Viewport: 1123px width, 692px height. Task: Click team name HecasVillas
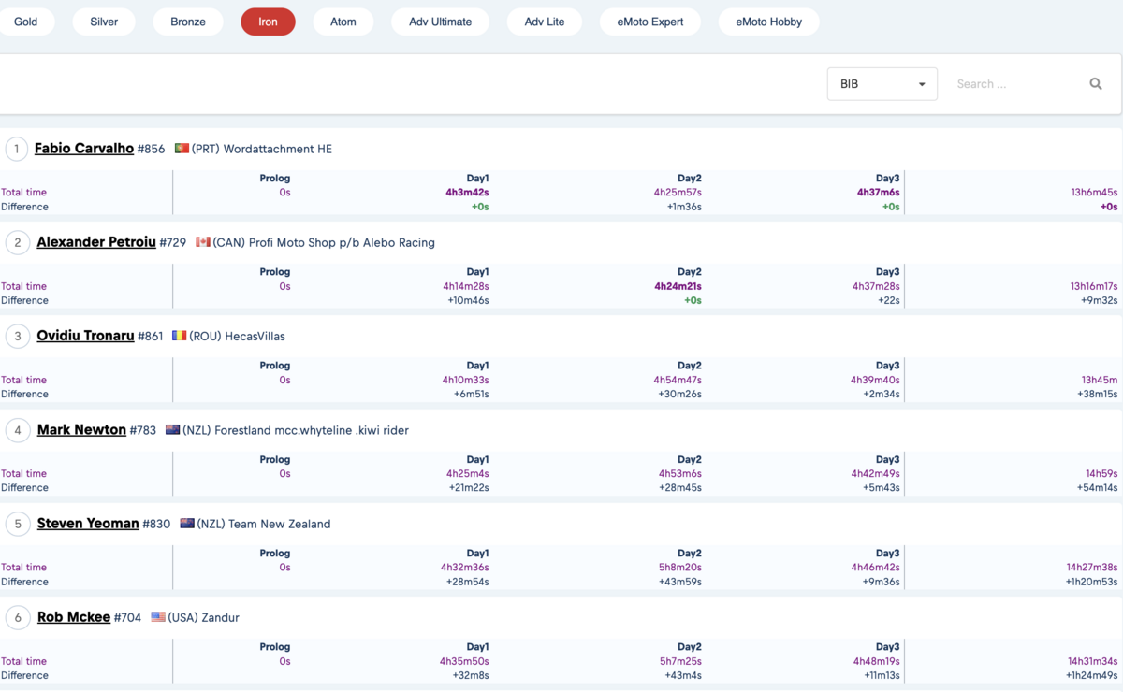click(255, 337)
